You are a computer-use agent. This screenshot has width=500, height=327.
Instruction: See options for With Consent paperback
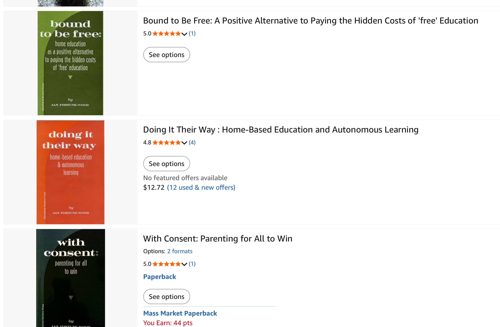[x=166, y=297]
